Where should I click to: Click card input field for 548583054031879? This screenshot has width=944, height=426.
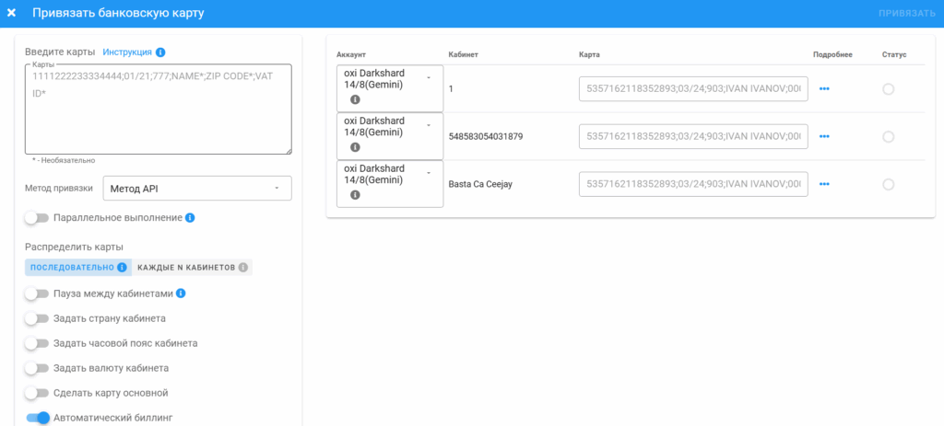point(693,136)
